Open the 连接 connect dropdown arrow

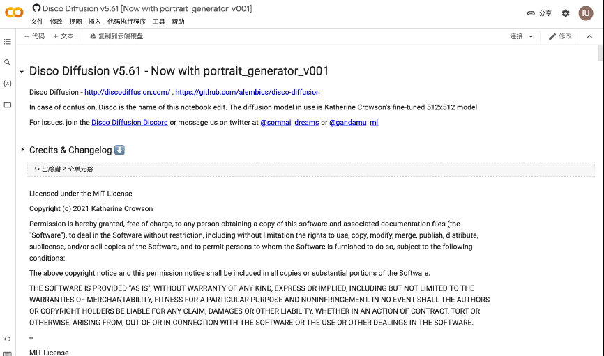click(531, 36)
